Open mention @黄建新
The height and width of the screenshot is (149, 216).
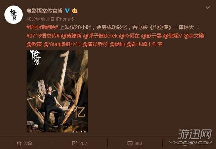71,36
